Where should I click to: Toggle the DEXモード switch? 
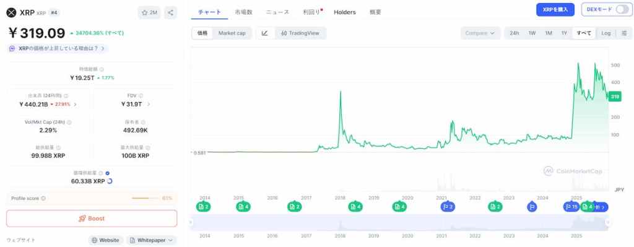click(622, 10)
